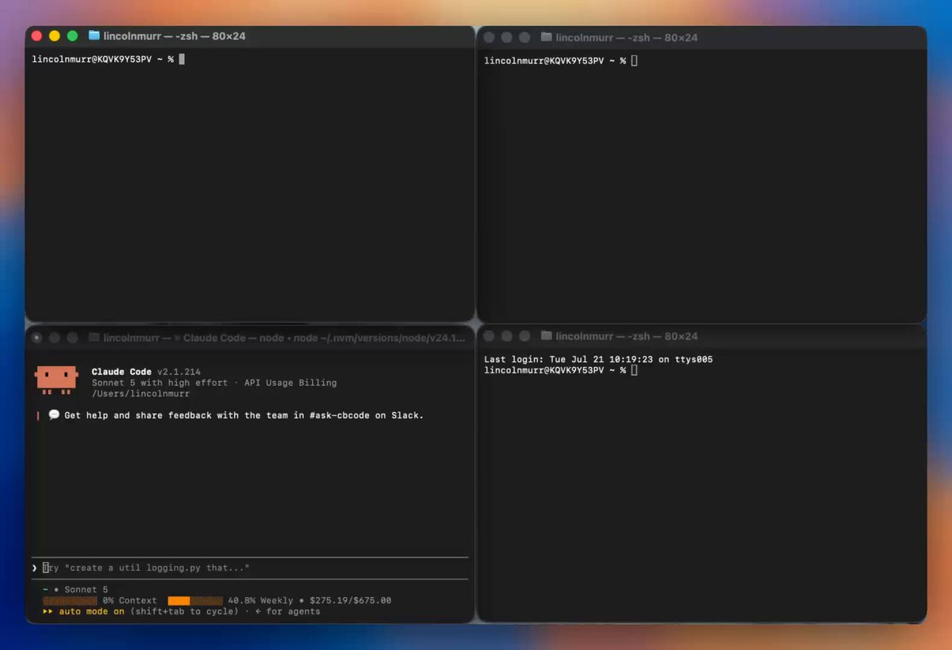
Task: Click the top-right terminal's first traffic-light button
Action: pyautogui.click(x=489, y=37)
